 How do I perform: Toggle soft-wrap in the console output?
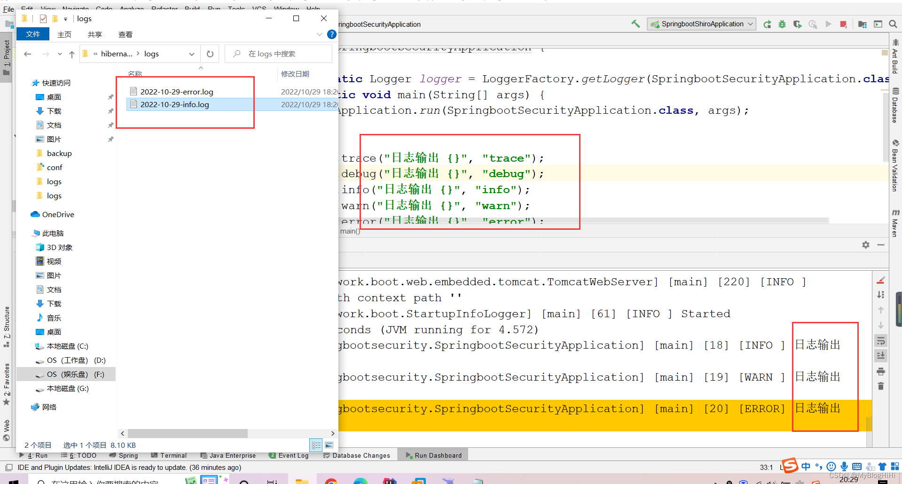pyautogui.click(x=881, y=340)
